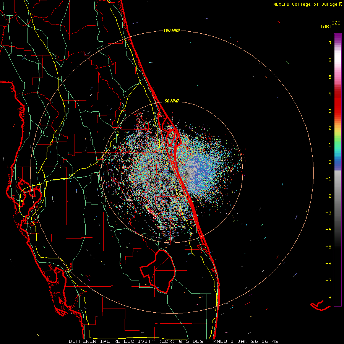Click the DZD legend title
Screen dimensions: 344x344
(336, 23)
